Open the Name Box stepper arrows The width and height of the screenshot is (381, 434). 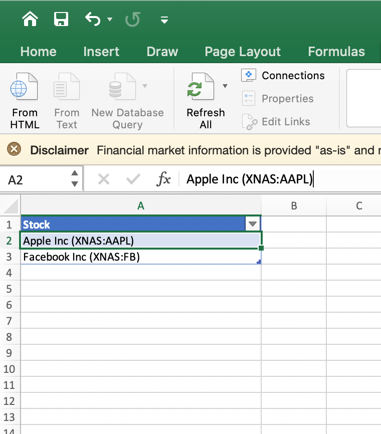click(75, 179)
